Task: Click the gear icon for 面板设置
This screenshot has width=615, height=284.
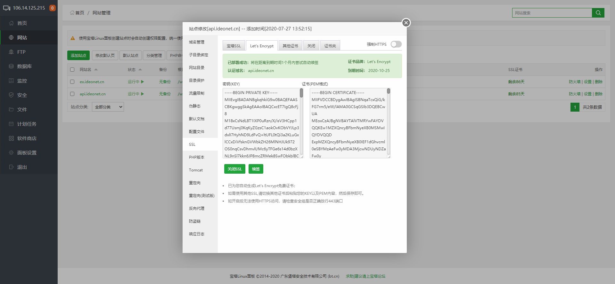Action: pos(11,153)
